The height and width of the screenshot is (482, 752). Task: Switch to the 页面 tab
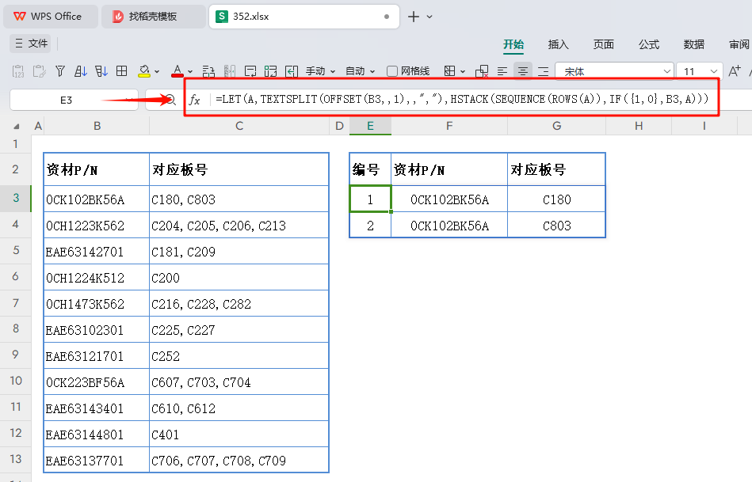coord(603,44)
